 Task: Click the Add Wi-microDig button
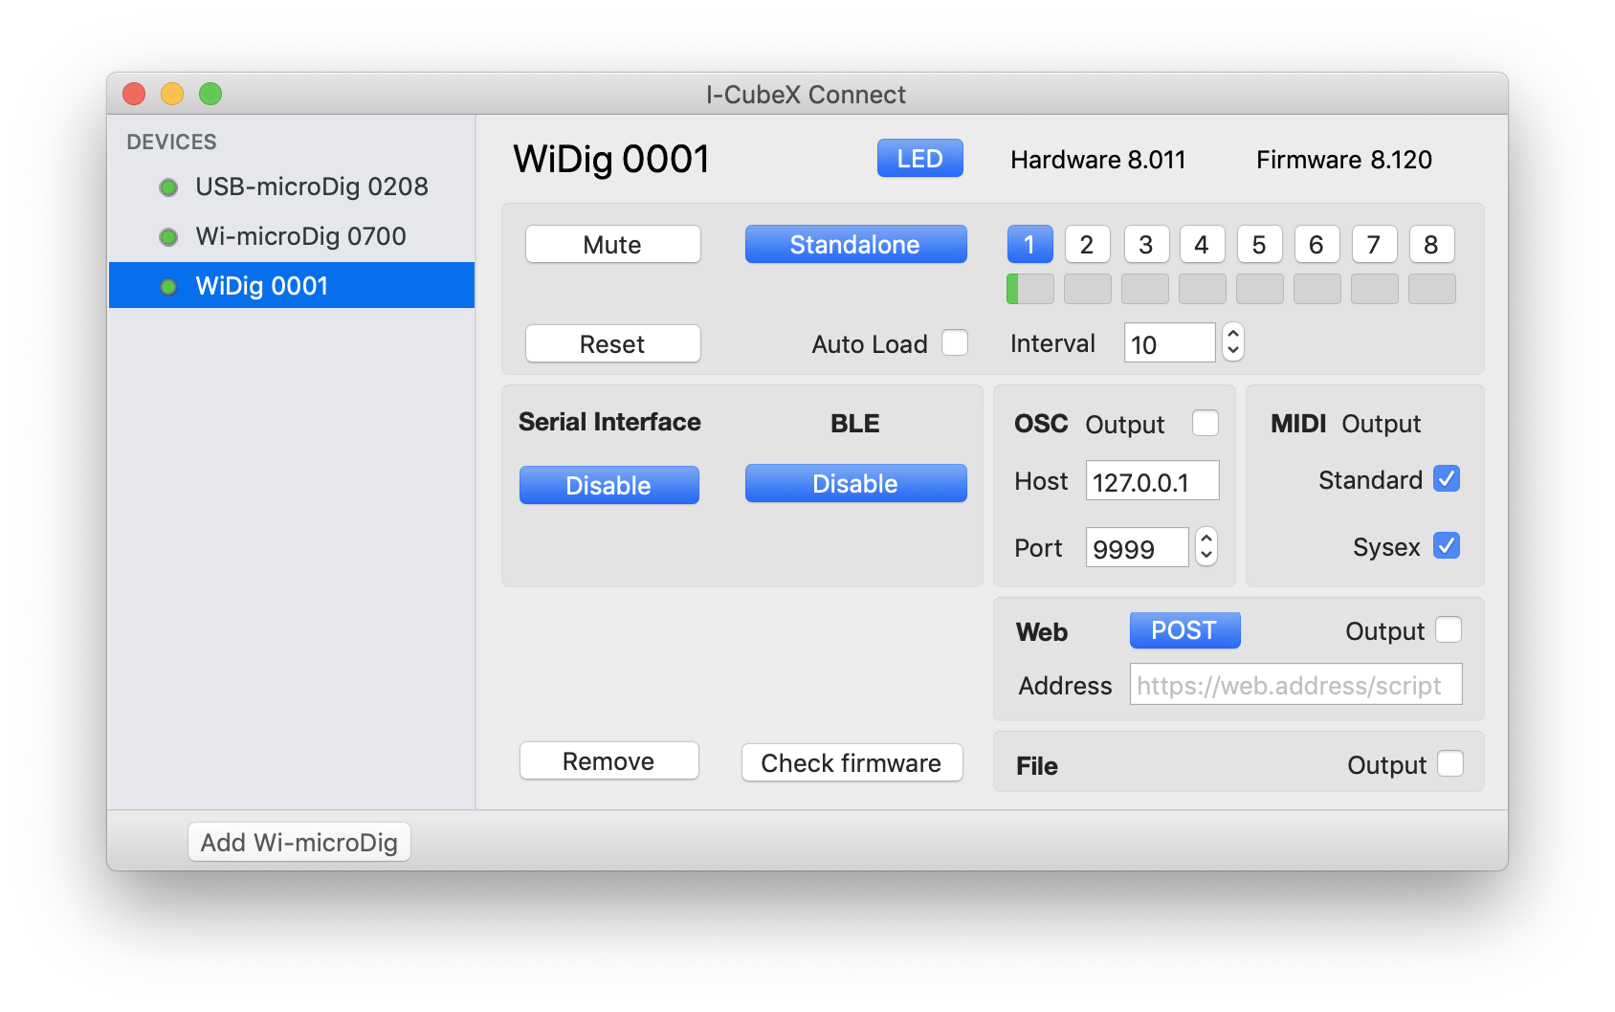tap(299, 843)
